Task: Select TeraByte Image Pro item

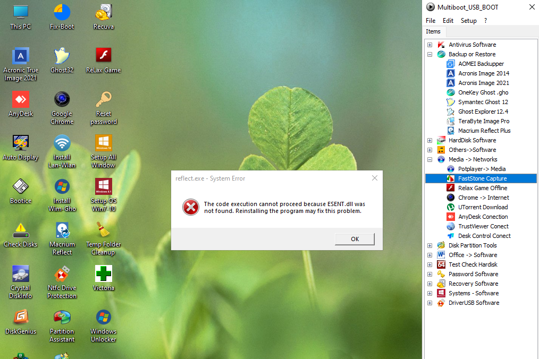Action: tap(484, 121)
